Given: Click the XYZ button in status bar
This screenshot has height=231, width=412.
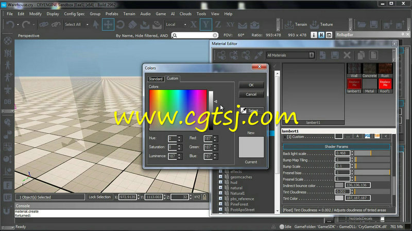Looking at the screenshot, I should pyautogui.click(x=197, y=197).
